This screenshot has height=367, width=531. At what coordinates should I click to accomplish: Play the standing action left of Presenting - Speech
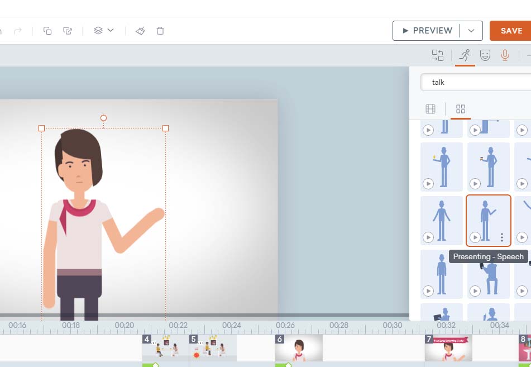click(x=428, y=237)
